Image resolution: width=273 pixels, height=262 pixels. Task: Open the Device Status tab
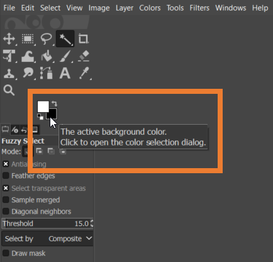pos(14,130)
